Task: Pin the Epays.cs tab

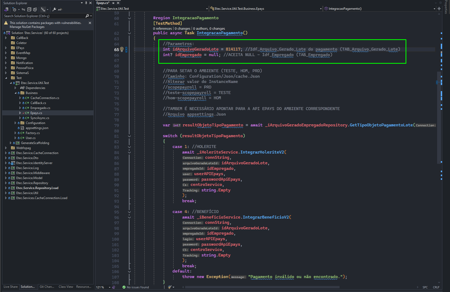Action: 113,3
